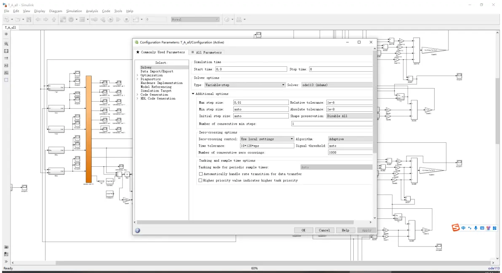Expand the HDL Code Generation node
The image size is (502, 273).
(138, 98)
